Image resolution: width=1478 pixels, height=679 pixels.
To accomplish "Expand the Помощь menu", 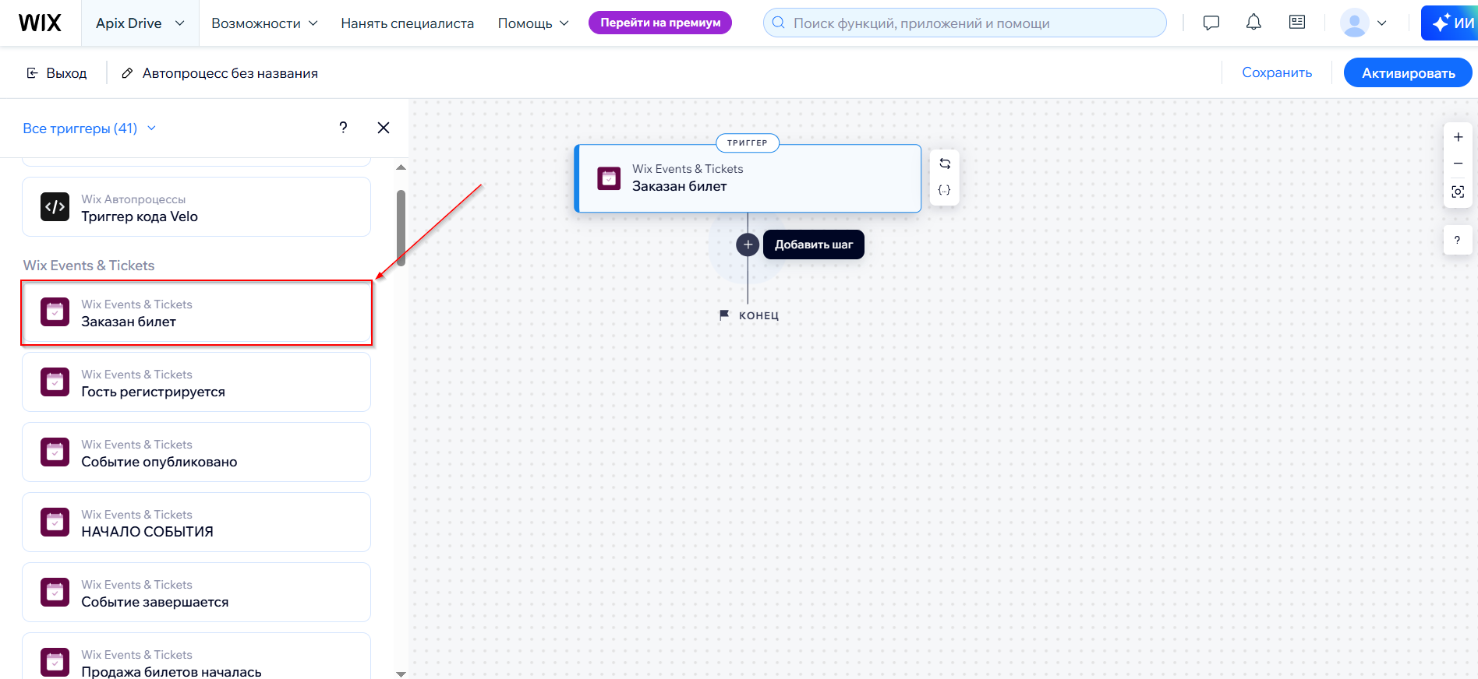I will [x=533, y=23].
